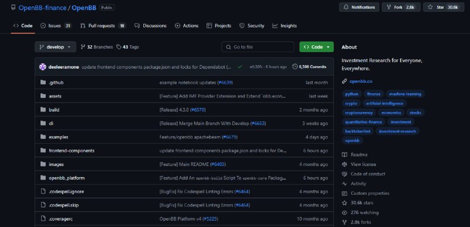The height and width of the screenshot is (227, 470).
Task: Expand the green Code button dropdown arrow
Action: [328, 47]
